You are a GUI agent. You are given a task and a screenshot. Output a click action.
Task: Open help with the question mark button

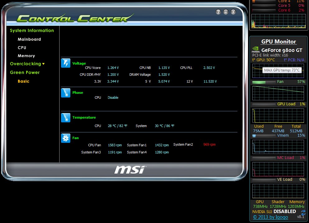(218, 12)
